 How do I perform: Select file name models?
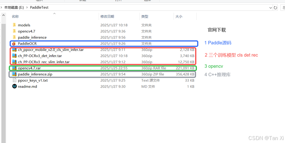click(x=24, y=25)
